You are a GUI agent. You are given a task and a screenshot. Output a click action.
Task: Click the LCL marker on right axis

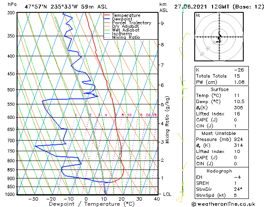point(168,194)
